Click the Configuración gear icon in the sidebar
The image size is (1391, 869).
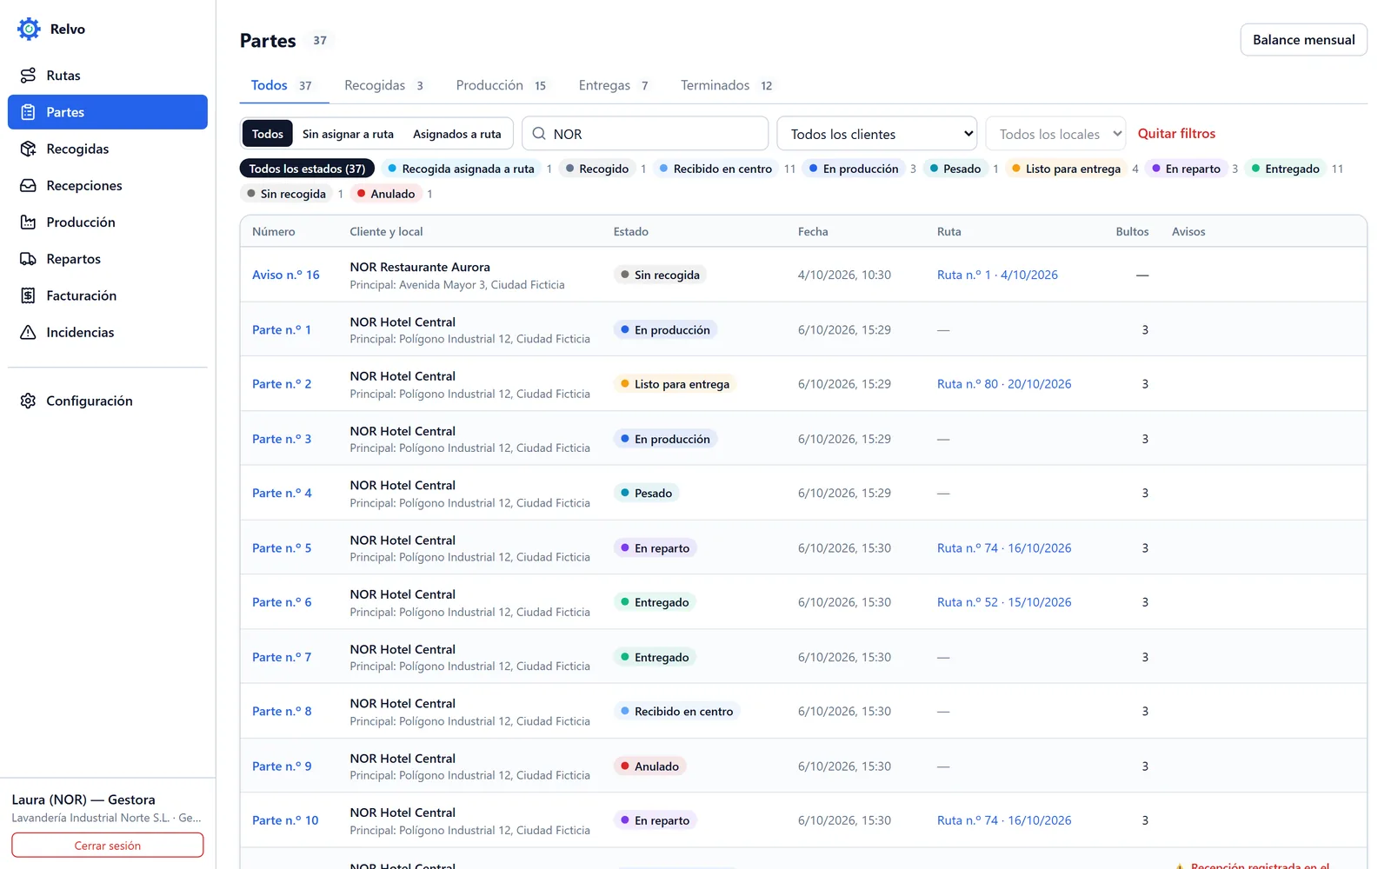click(28, 401)
